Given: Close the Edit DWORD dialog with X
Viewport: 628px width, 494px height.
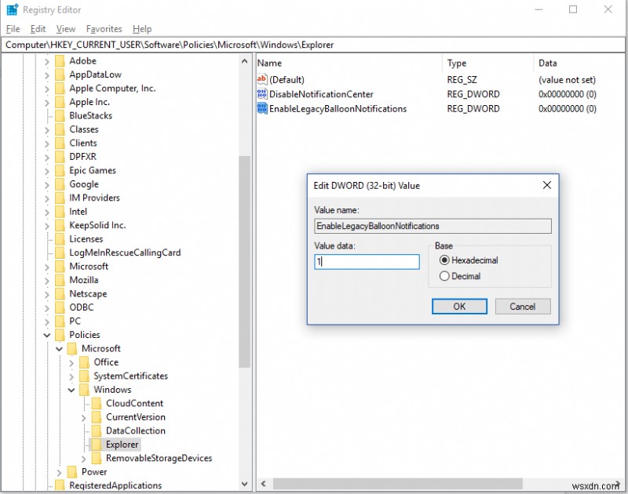Looking at the screenshot, I should 546,185.
